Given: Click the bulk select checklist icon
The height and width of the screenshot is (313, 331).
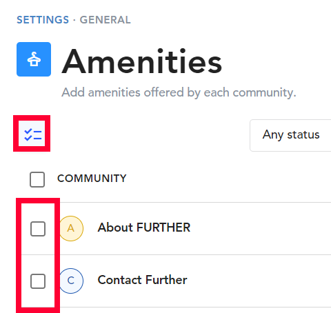Looking at the screenshot, I should [x=32, y=134].
